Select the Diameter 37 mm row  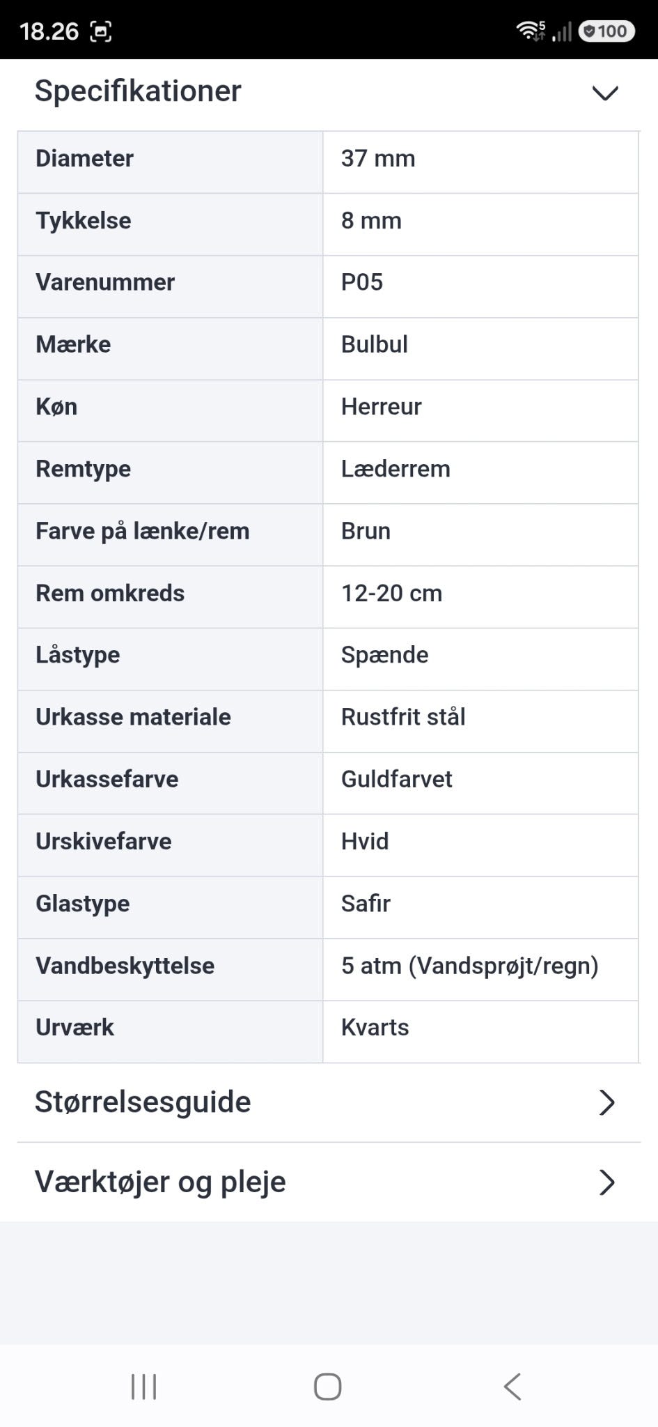click(x=328, y=162)
